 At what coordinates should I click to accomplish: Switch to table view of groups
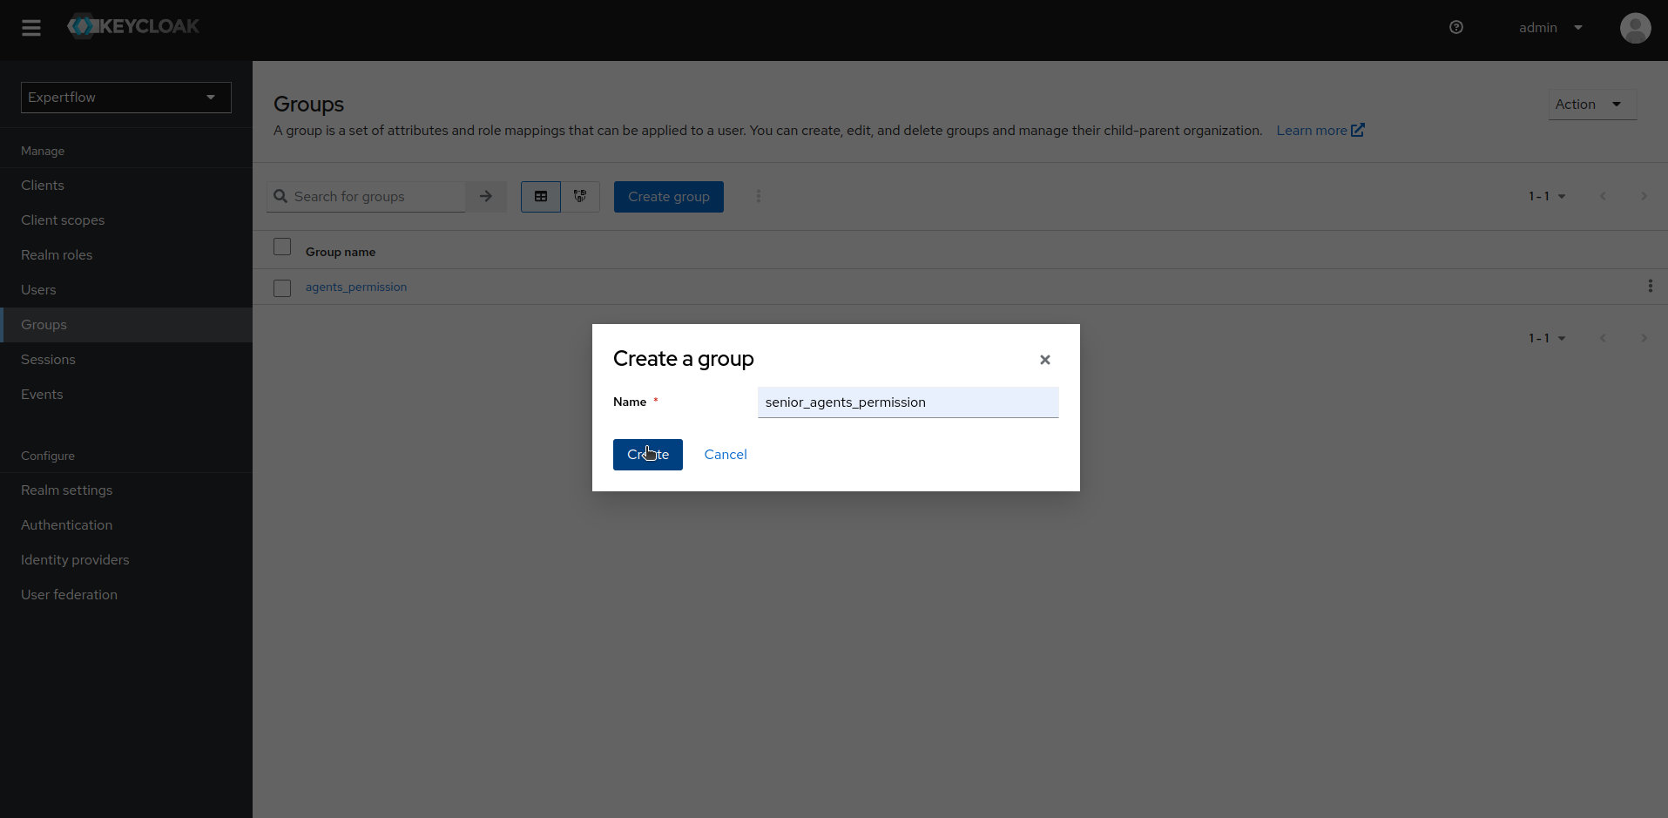[x=540, y=196]
